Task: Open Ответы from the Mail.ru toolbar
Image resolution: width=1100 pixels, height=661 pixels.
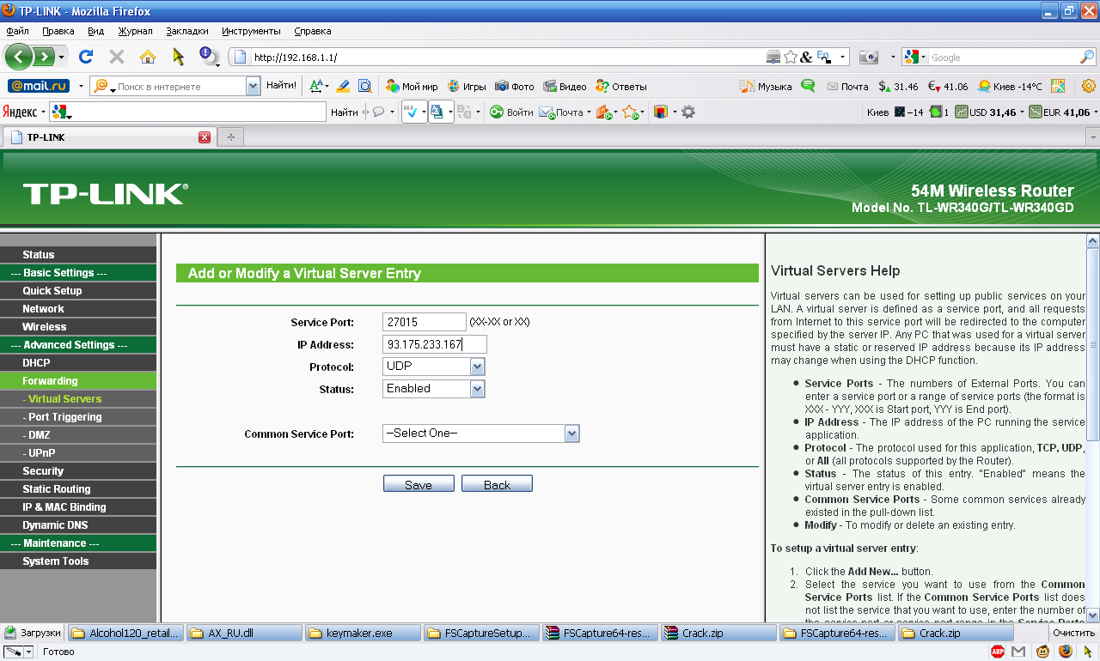Action: coord(621,87)
